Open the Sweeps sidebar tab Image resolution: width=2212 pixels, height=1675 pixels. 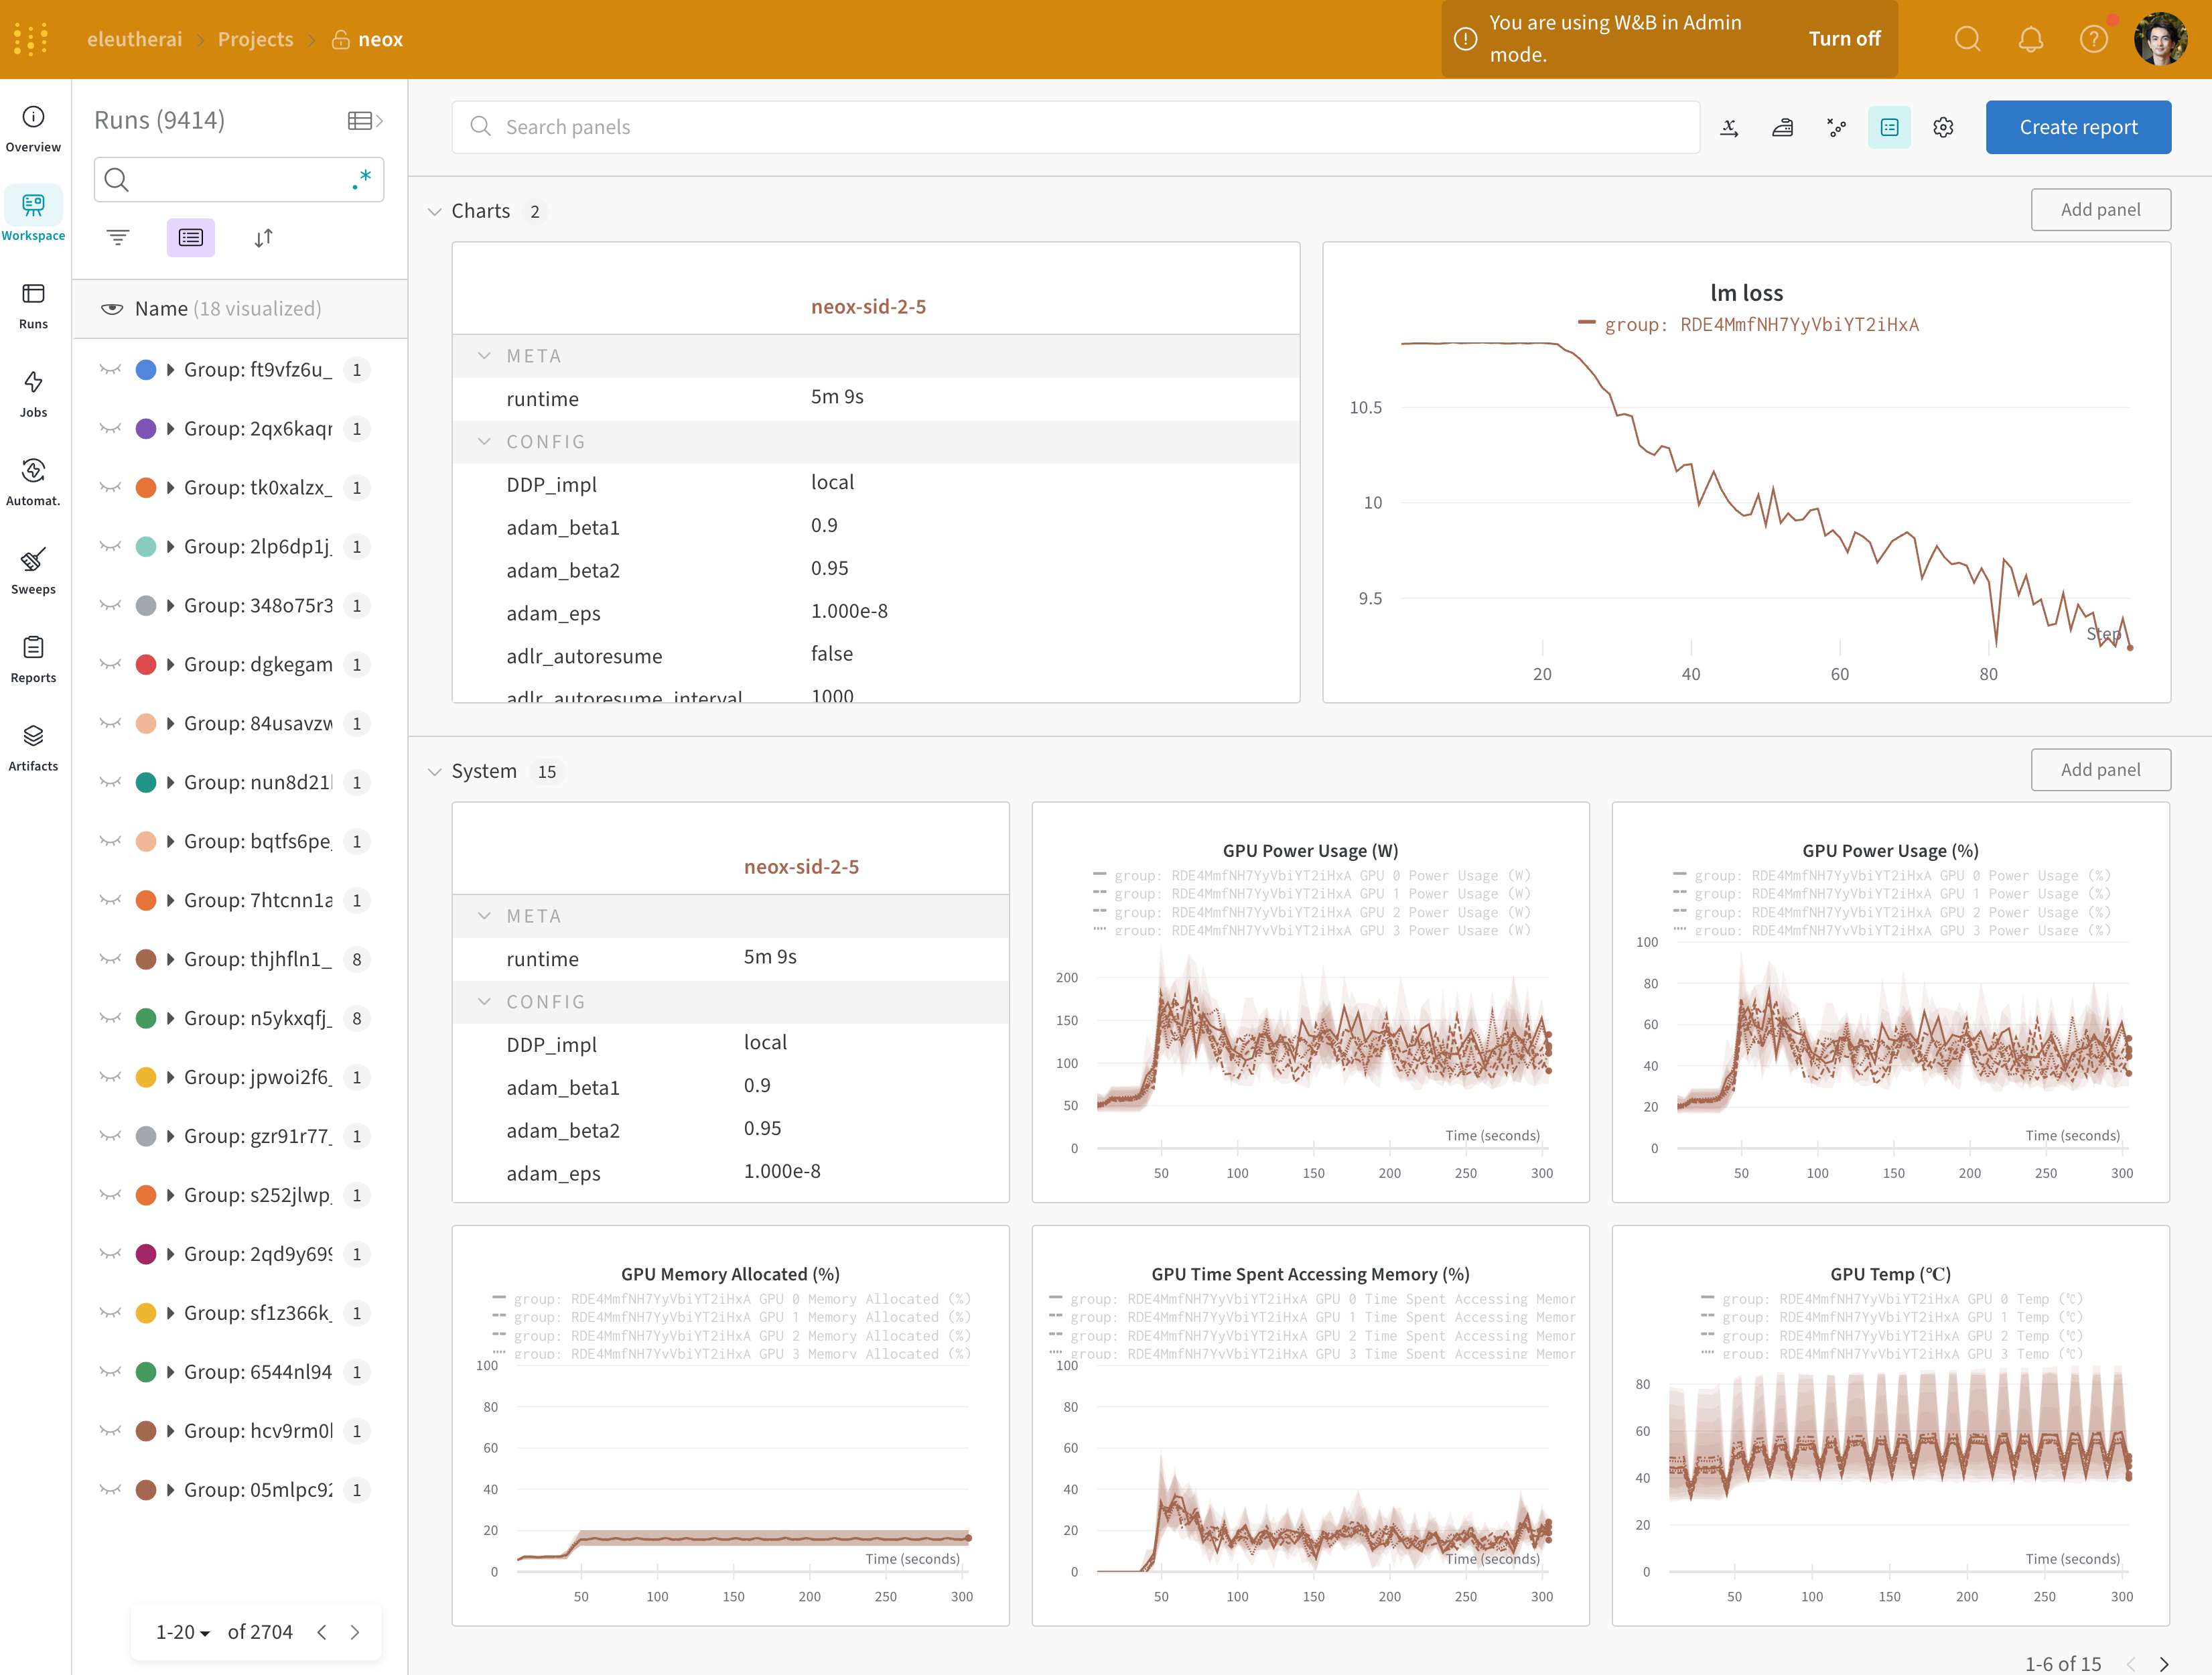click(x=33, y=570)
